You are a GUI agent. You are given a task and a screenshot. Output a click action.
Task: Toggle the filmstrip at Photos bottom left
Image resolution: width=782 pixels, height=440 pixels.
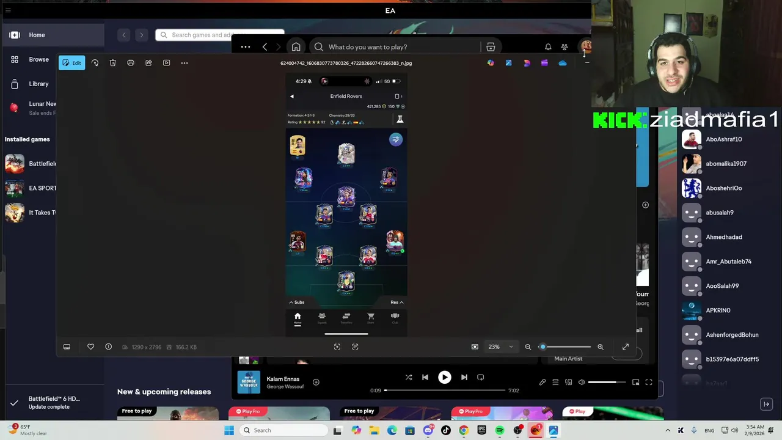(67, 347)
